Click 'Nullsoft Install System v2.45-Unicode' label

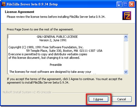(27, 92)
